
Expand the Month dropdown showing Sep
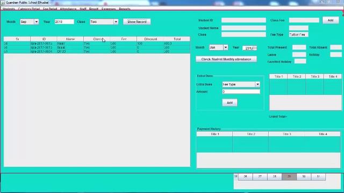pos(37,21)
